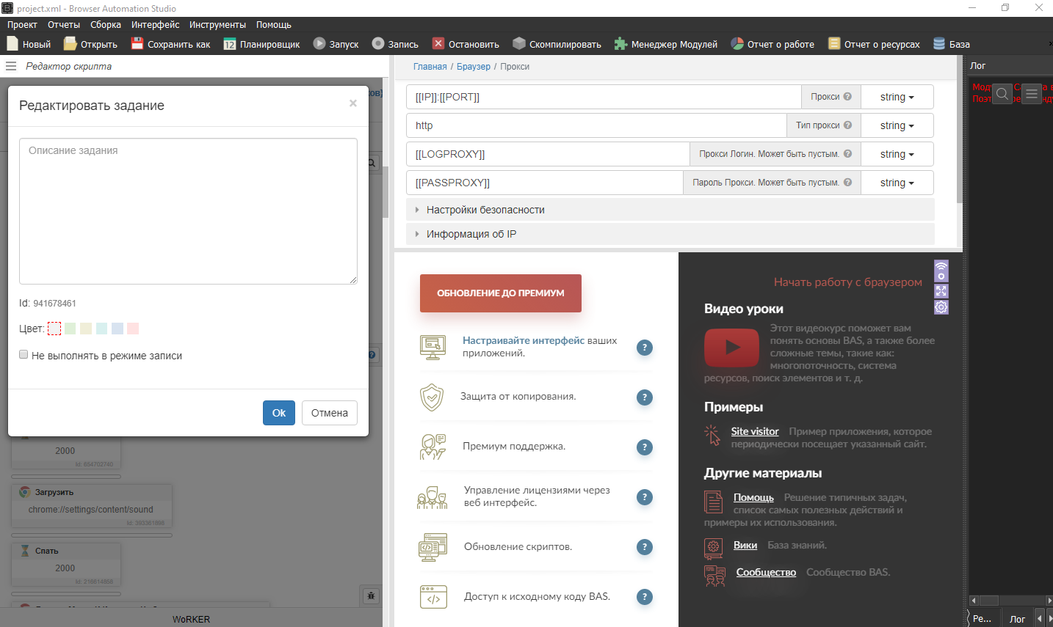Confirm the task with the Ok button
The height and width of the screenshot is (627, 1053).
pos(278,412)
